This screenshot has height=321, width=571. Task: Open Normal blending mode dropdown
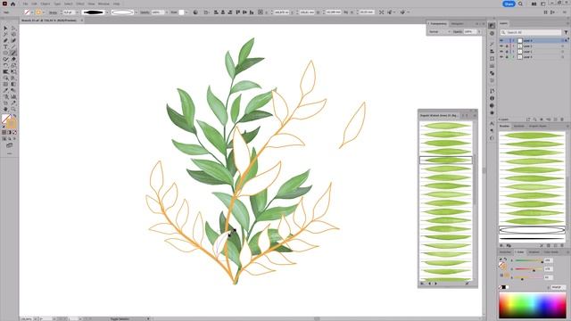[439, 32]
